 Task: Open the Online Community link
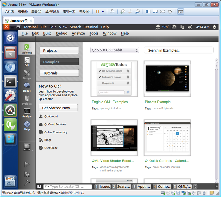(55, 132)
